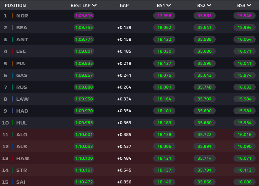Click the GAP column header
The height and width of the screenshot is (186, 259).
click(x=124, y=6)
